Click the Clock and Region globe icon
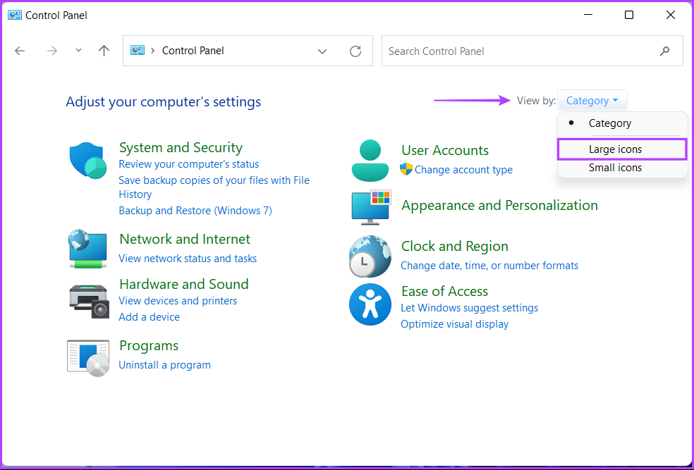 [x=370, y=256]
